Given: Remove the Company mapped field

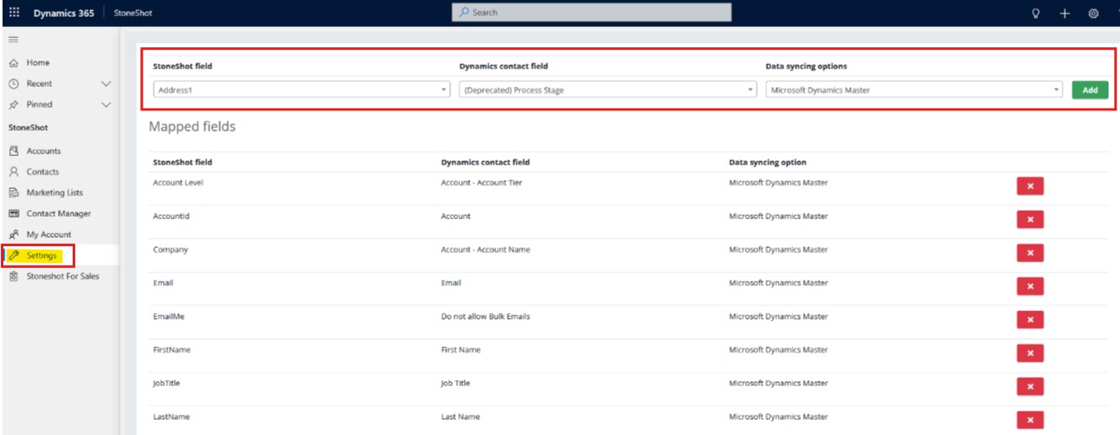Looking at the screenshot, I should [1030, 253].
